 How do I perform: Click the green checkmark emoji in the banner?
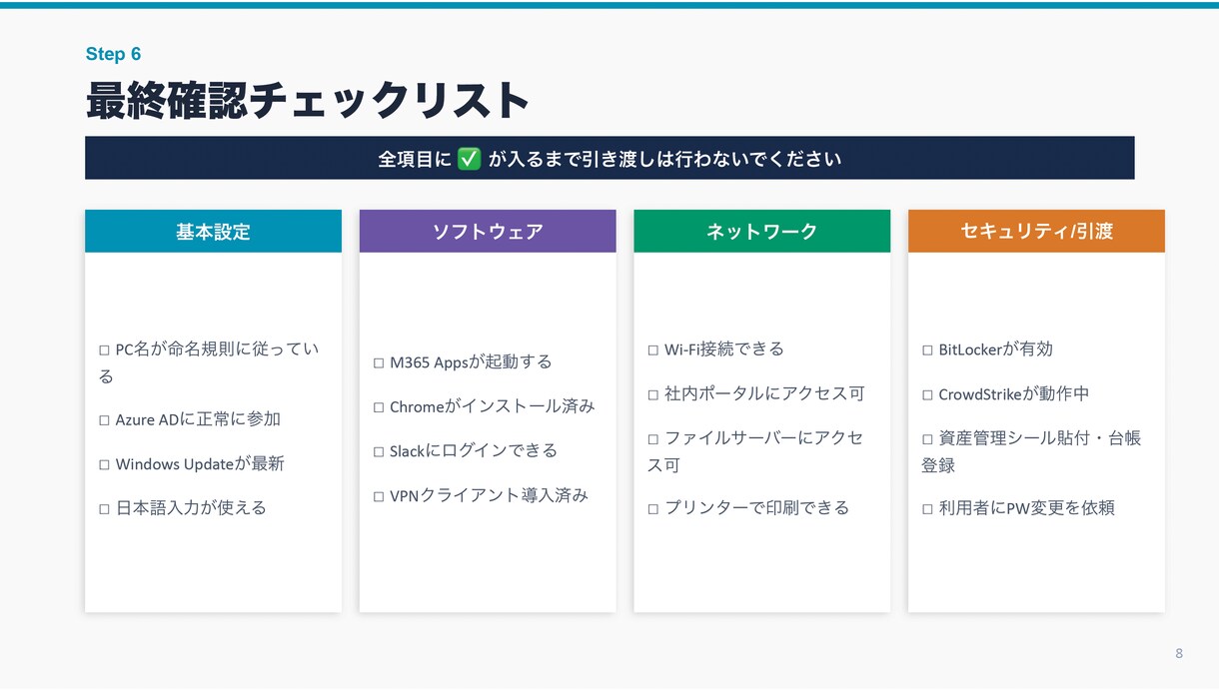pos(469,159)
